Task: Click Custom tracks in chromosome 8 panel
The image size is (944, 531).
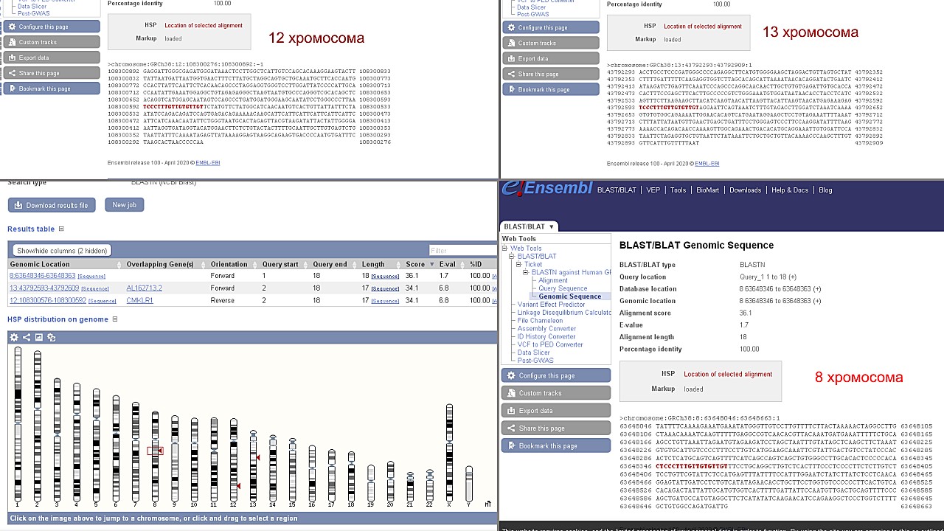Action: (556, 393)
